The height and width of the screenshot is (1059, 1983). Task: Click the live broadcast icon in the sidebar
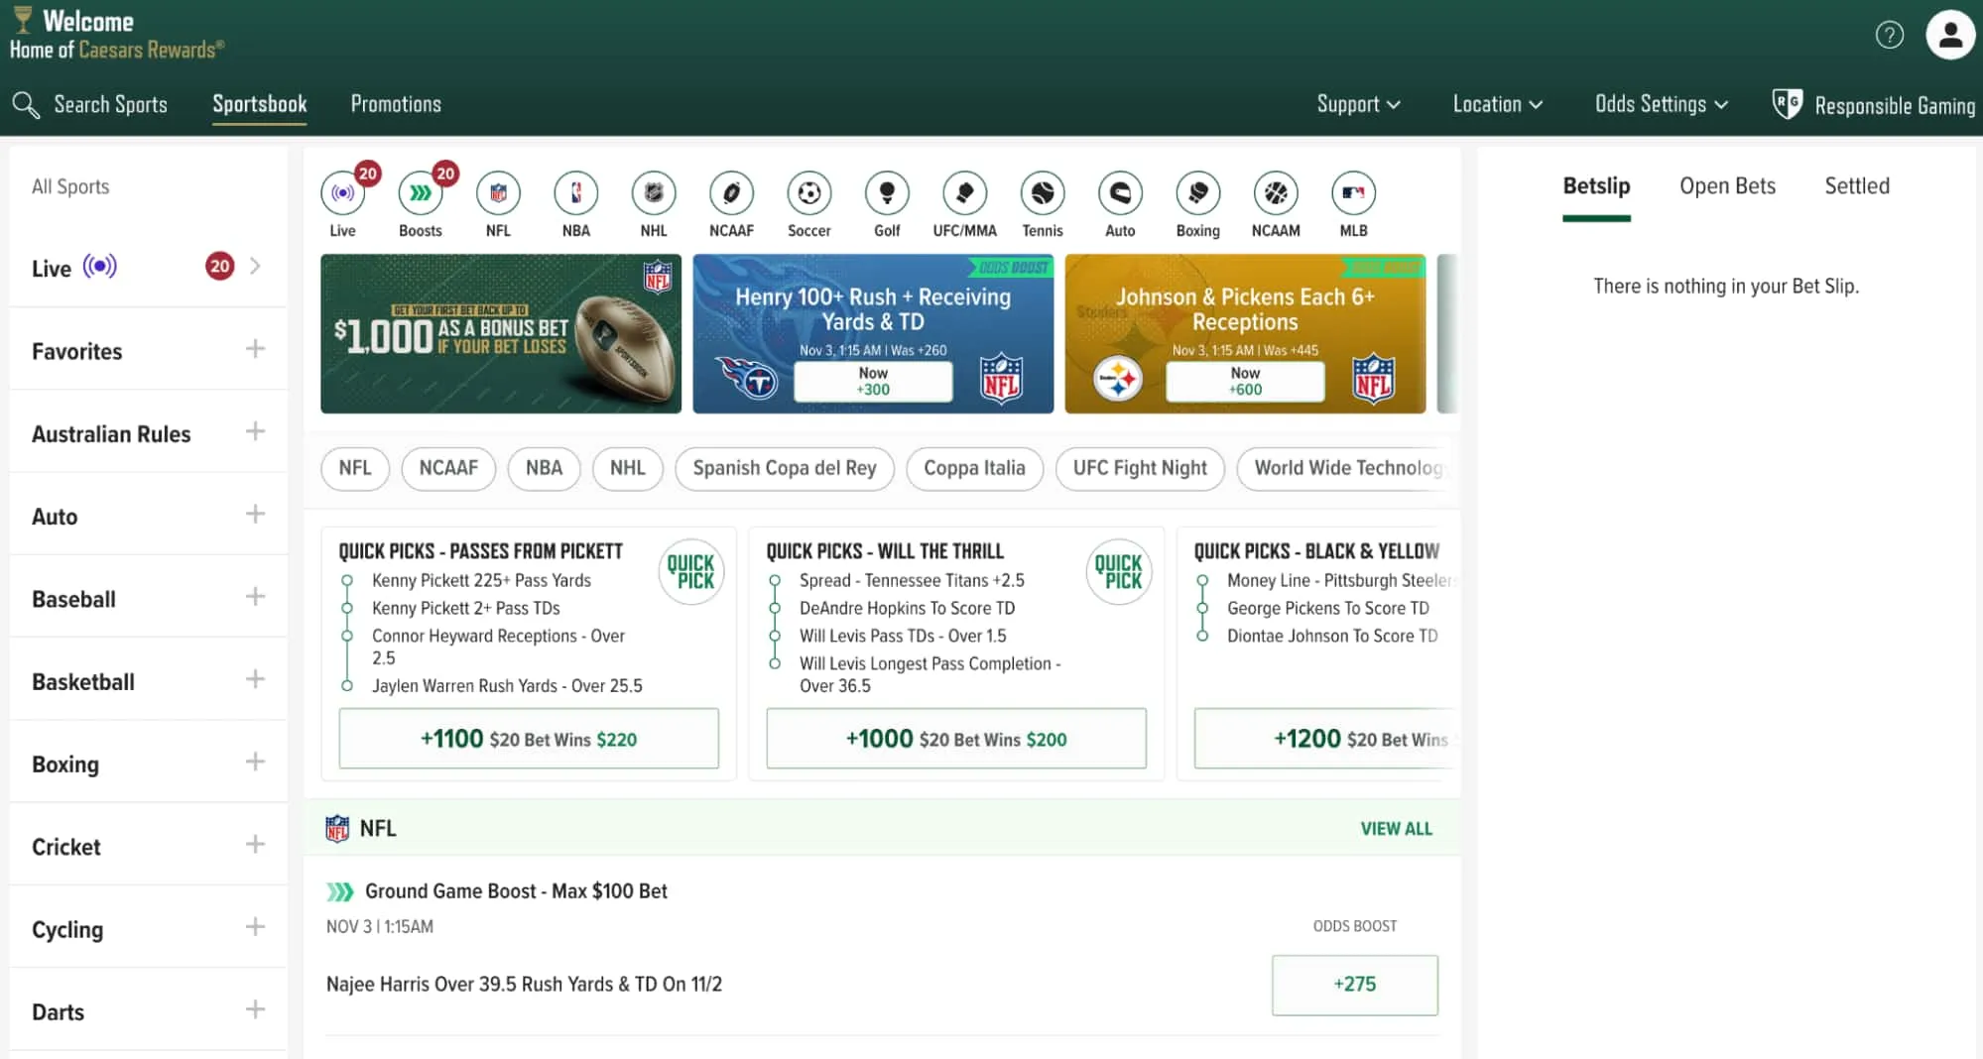(x=100, y=267)
